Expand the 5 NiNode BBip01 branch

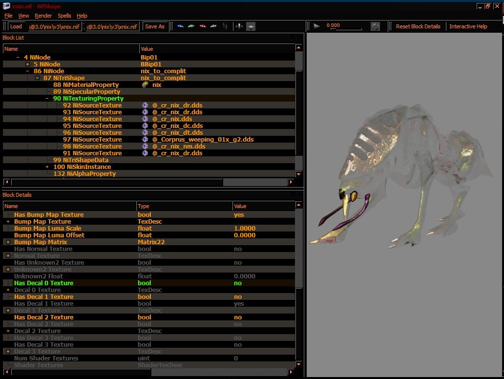click(x=28, y=64)
